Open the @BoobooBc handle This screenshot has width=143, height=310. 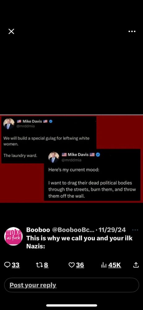[73, 230]
